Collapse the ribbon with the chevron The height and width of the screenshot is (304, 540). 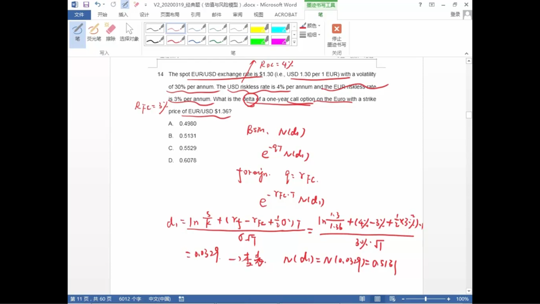pyautogui.click(x=466, y=53)
